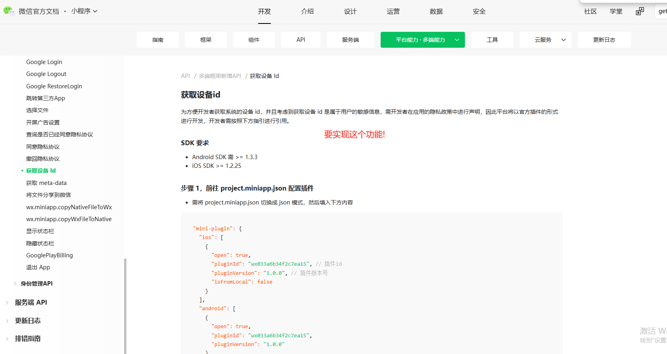Screen dimensions: 667x354
Task: Click the iOS SDK >= 1.2.25 line
Action: (x=217, y=166)
